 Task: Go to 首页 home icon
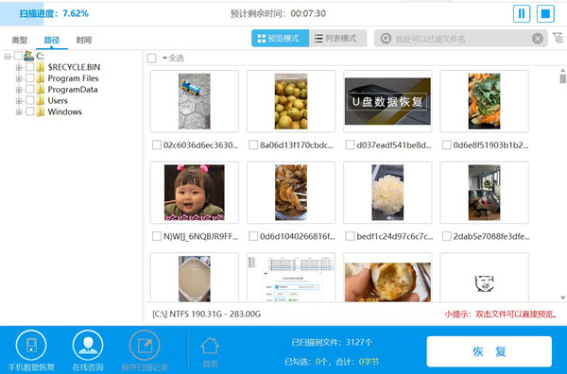coord(210,347)
